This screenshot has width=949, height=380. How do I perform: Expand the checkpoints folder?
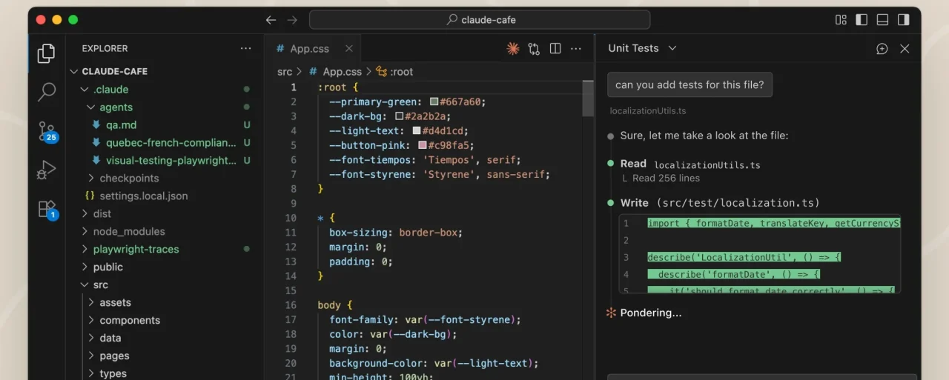point(92,179)
